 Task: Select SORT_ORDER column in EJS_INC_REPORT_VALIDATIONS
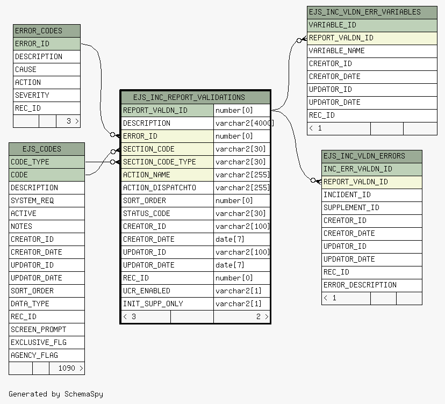(x=167, y=200)
